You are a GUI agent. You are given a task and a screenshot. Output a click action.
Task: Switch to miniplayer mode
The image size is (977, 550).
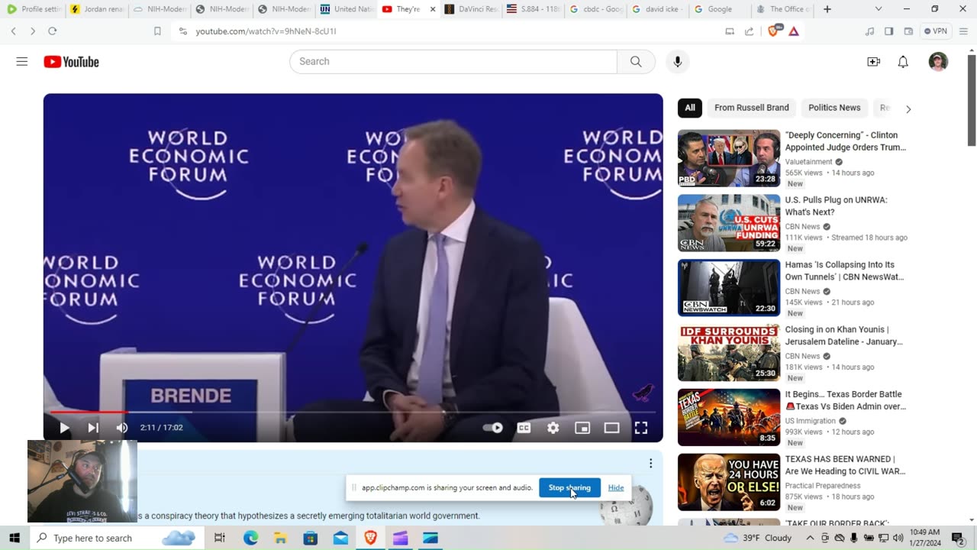click(582, 428)
